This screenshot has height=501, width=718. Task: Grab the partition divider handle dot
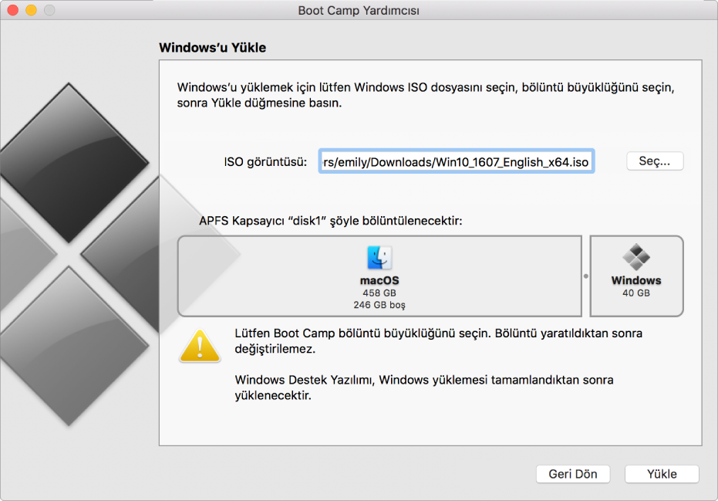click(x=585, y=276)
